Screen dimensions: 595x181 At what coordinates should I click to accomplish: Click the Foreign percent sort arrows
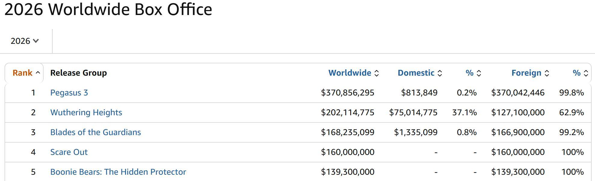(586, 73)
